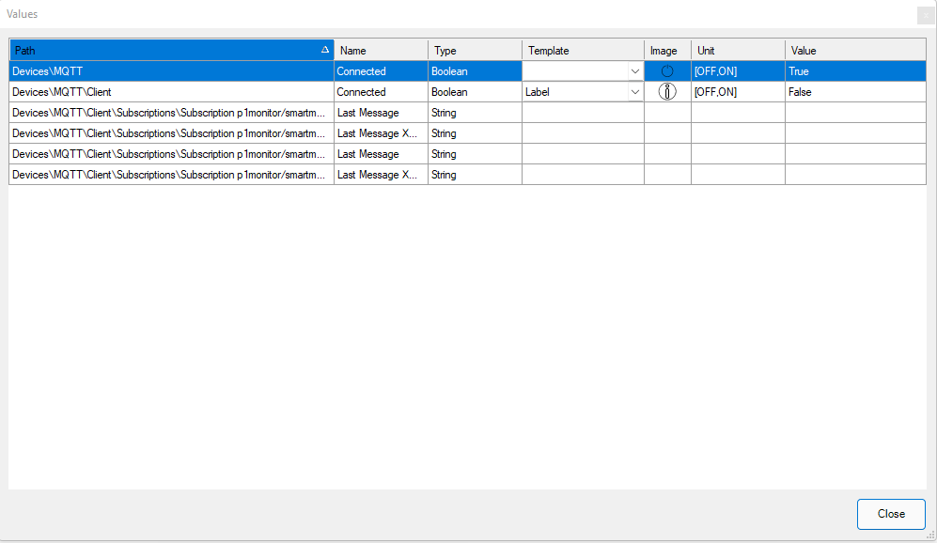Click the Image column header
The image size is (937, 543).
[667, 51]
